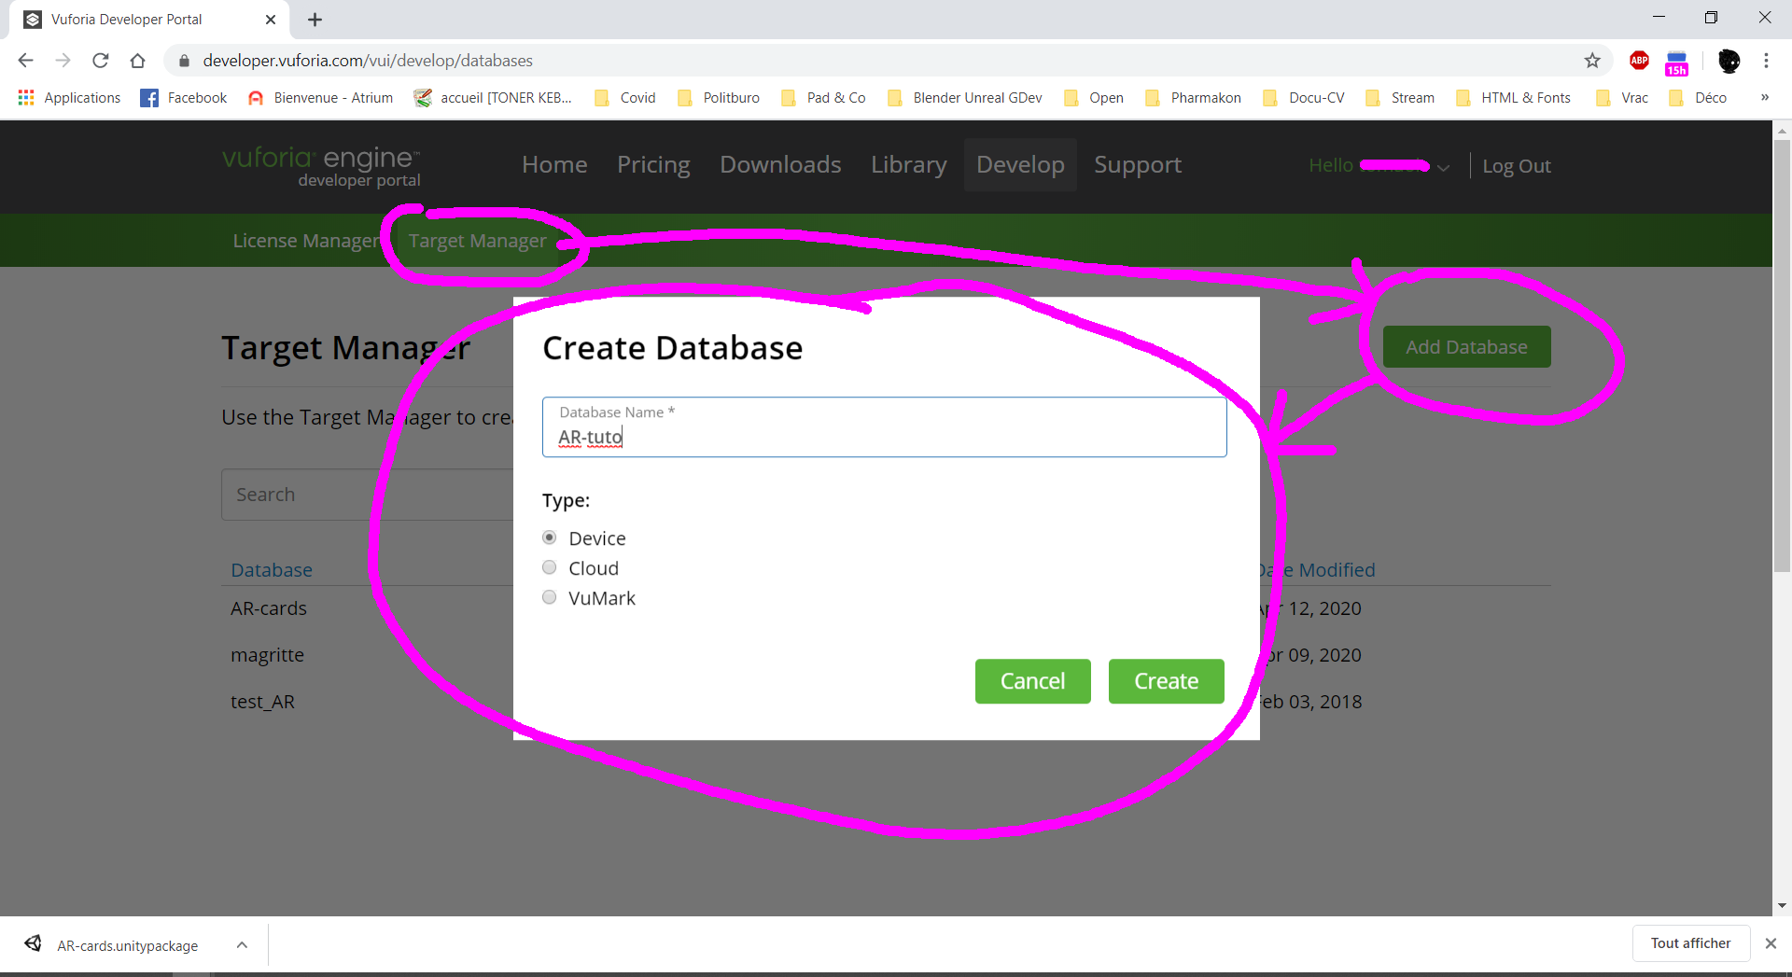Open the Applications bookmarks shortcut

(69, 98)
